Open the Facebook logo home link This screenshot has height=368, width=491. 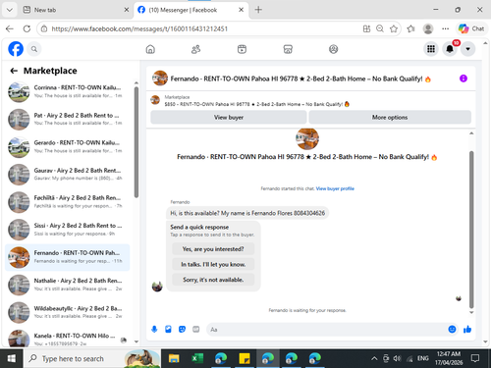point(16,49)
